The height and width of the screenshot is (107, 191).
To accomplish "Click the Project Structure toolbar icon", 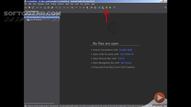I will coord(95,8).
